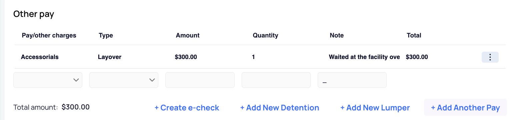Screen dimensions: 514x120
Task: Expand the Pay/other charges dropdown
Action: click(x=48, y=80)
